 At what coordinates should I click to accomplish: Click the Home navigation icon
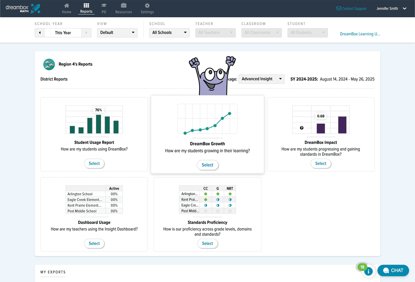[x=66, y=6]
